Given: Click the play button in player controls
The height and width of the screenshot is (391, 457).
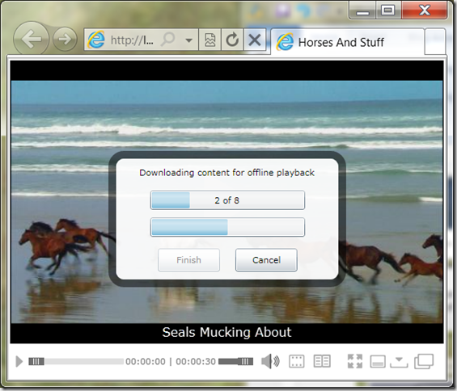Looking at the screenshot, I should coord(19,361).
